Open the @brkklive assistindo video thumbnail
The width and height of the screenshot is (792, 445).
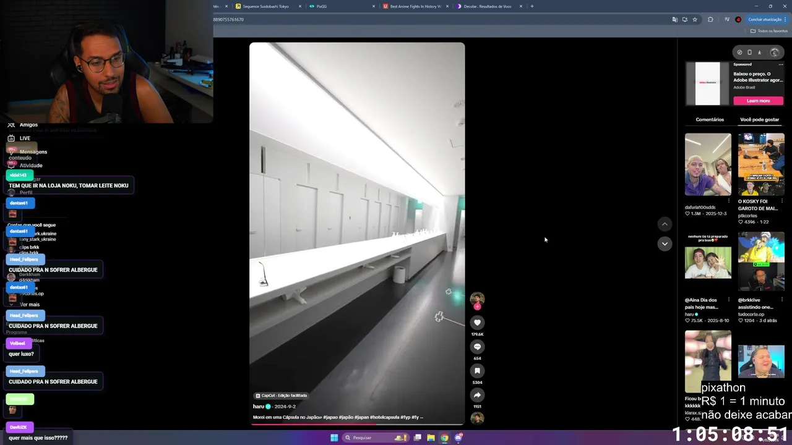[761, 263]
